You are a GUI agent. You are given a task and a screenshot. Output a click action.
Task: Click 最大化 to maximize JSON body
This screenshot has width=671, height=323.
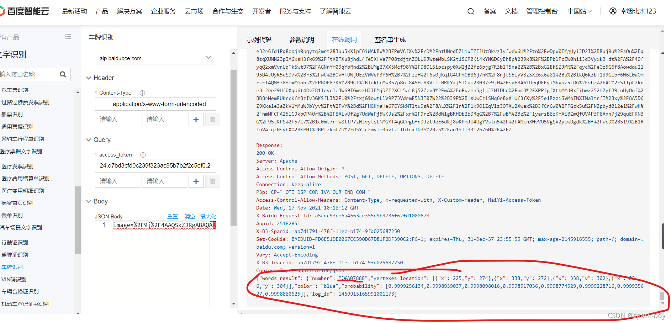click(x=208, y=217)
